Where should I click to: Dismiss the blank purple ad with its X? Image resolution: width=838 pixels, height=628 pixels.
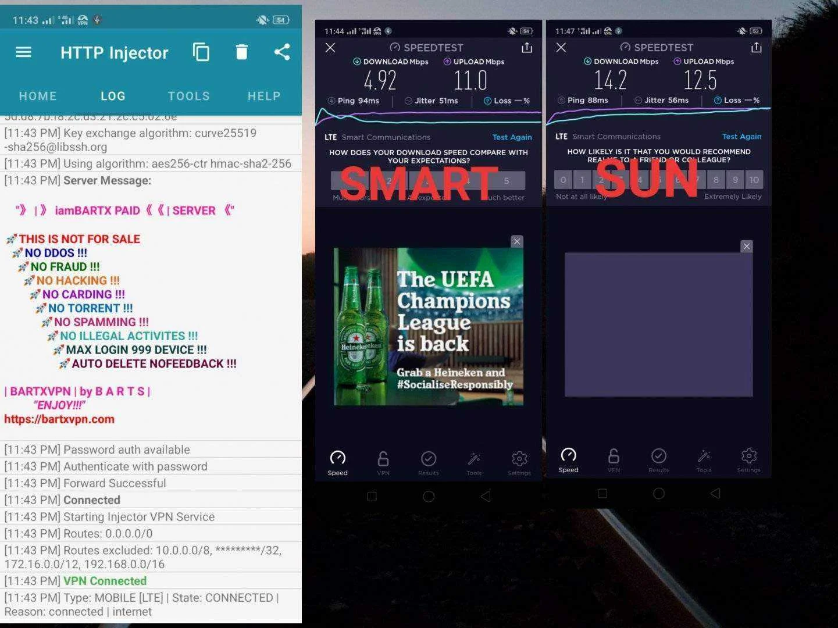(x=747, y=247)
